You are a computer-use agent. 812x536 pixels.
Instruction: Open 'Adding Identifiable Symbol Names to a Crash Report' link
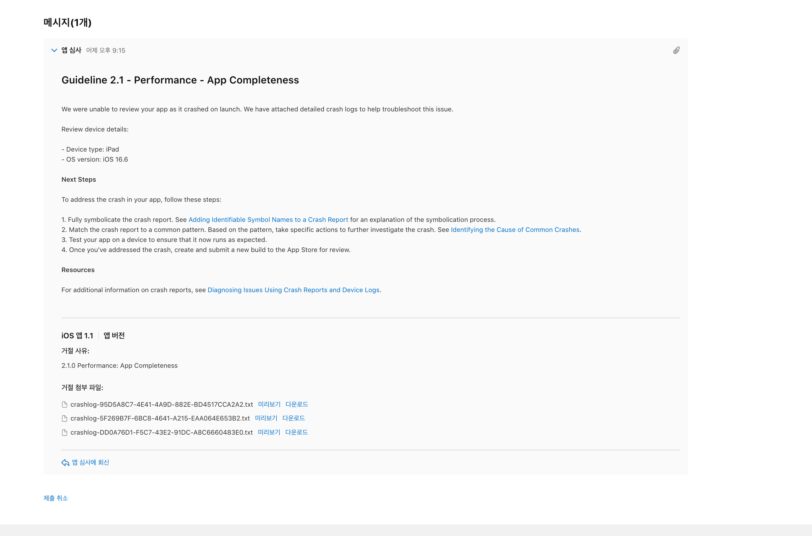(x=268, y=219)
